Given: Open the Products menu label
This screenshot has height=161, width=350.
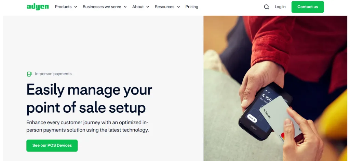Looking at the screenshot, I should coord(63,7).
